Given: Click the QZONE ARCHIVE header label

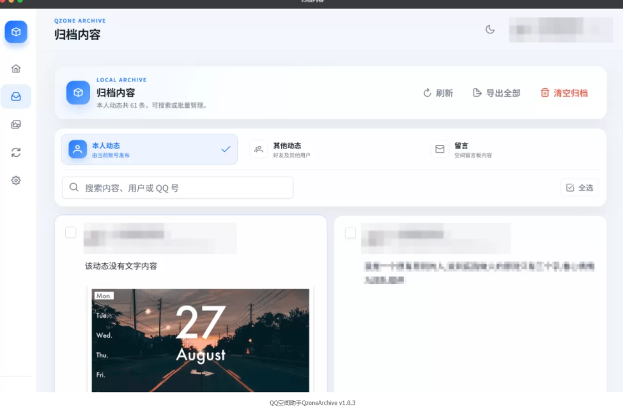Looking at the screenshot, I should click(x=80, y=21).
